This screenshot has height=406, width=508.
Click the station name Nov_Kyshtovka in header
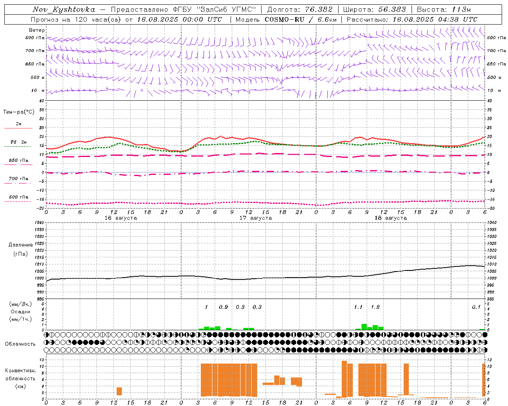point(64,10)
